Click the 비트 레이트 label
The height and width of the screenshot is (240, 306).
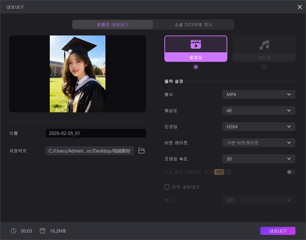click(x=176, y=143)
